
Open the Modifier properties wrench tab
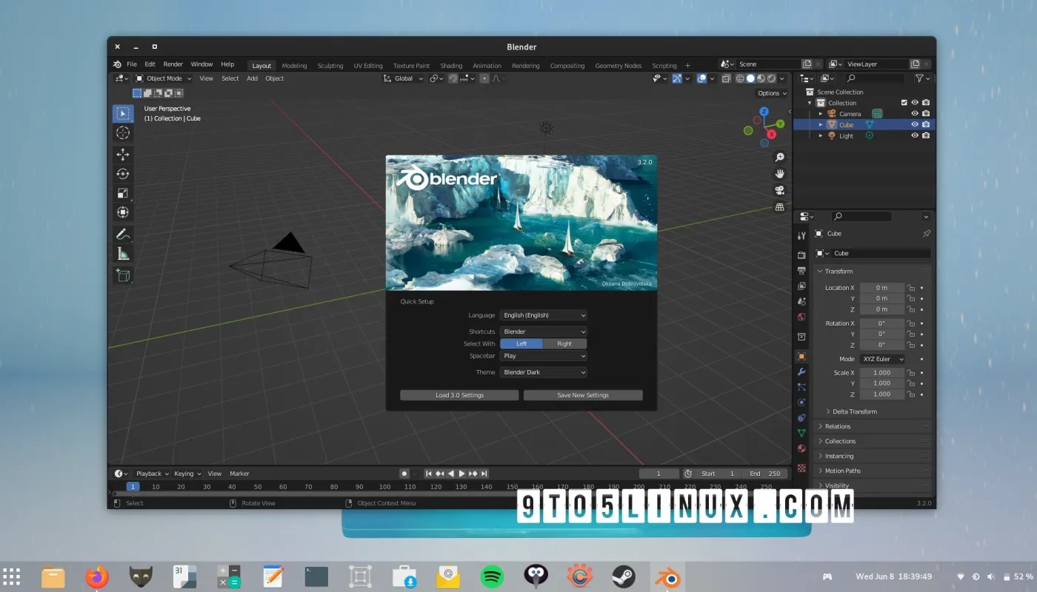(801, 371)
